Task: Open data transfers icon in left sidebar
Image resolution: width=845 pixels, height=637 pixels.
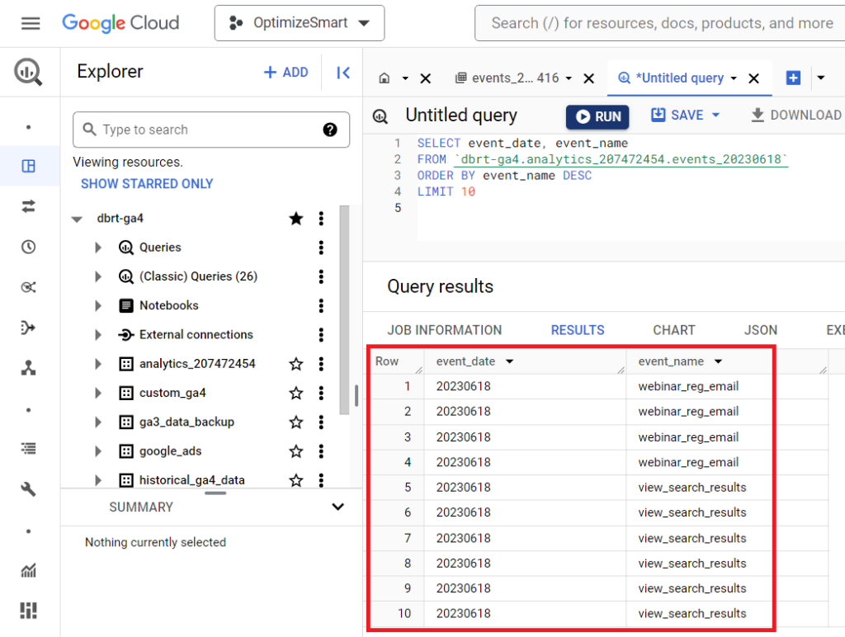Action: point(29,206)
